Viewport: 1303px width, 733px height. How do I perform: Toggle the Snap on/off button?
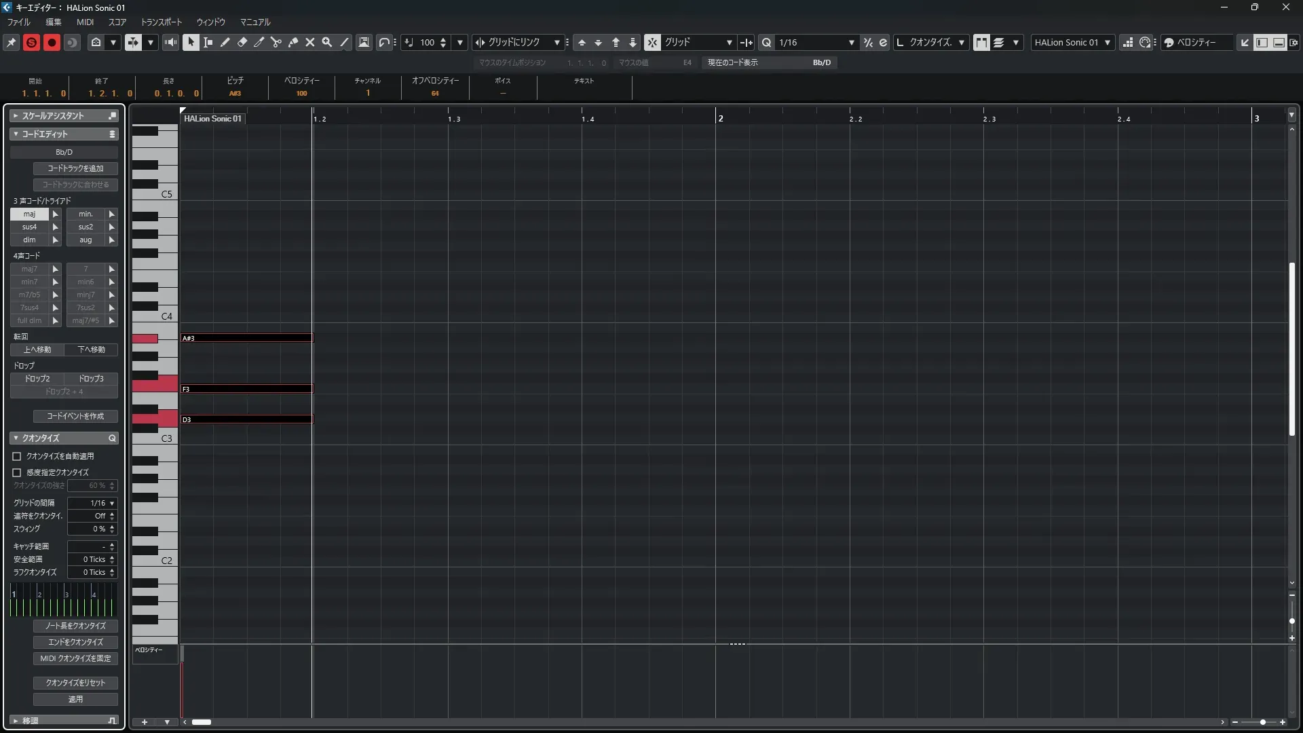click(652, 42)
